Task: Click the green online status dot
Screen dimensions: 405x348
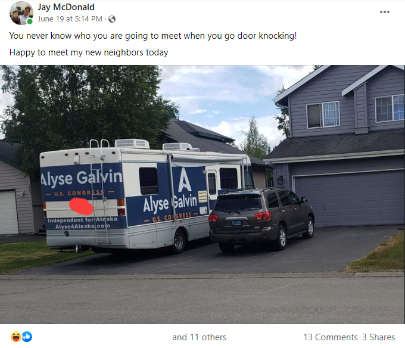Action: (30, 21)
